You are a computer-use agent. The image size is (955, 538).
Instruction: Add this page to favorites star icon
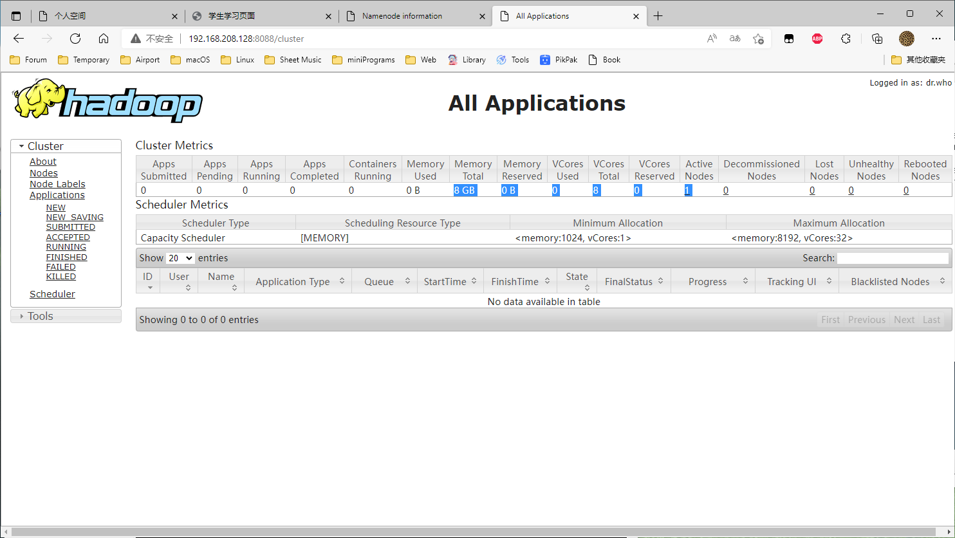pyautogui.click(x=758, y=39)
